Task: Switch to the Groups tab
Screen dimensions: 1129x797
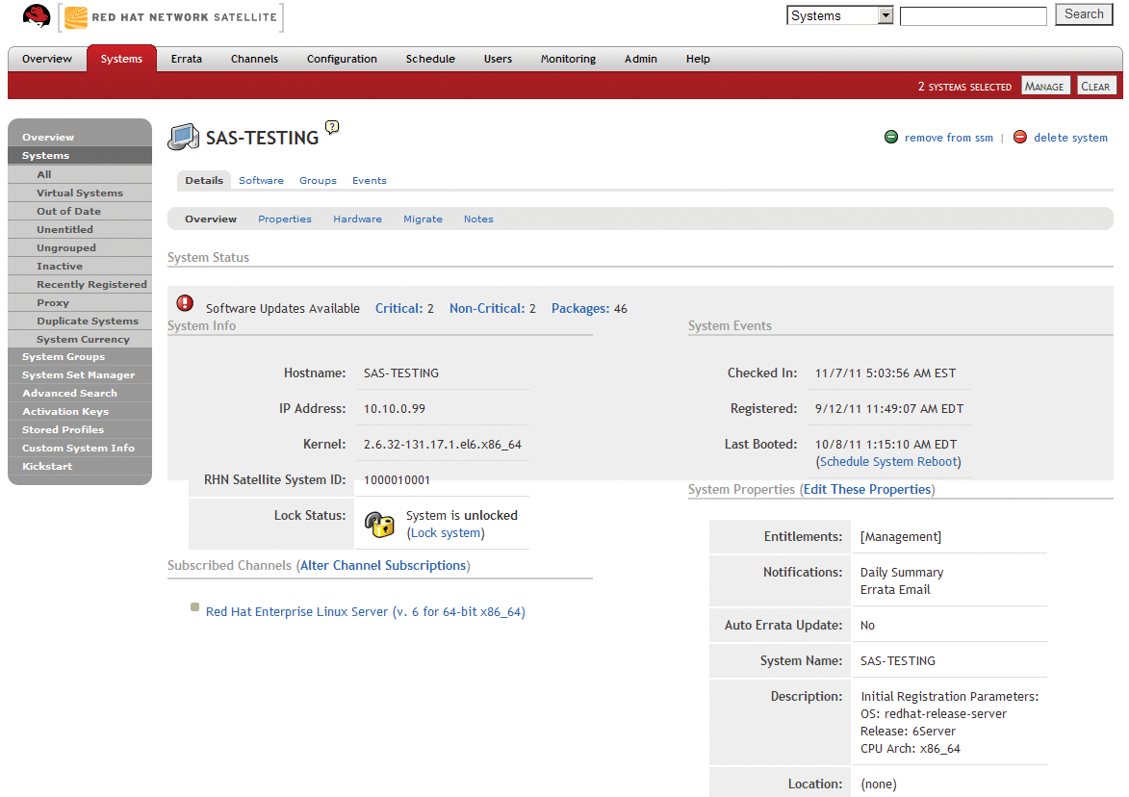Action: (319, 181)
